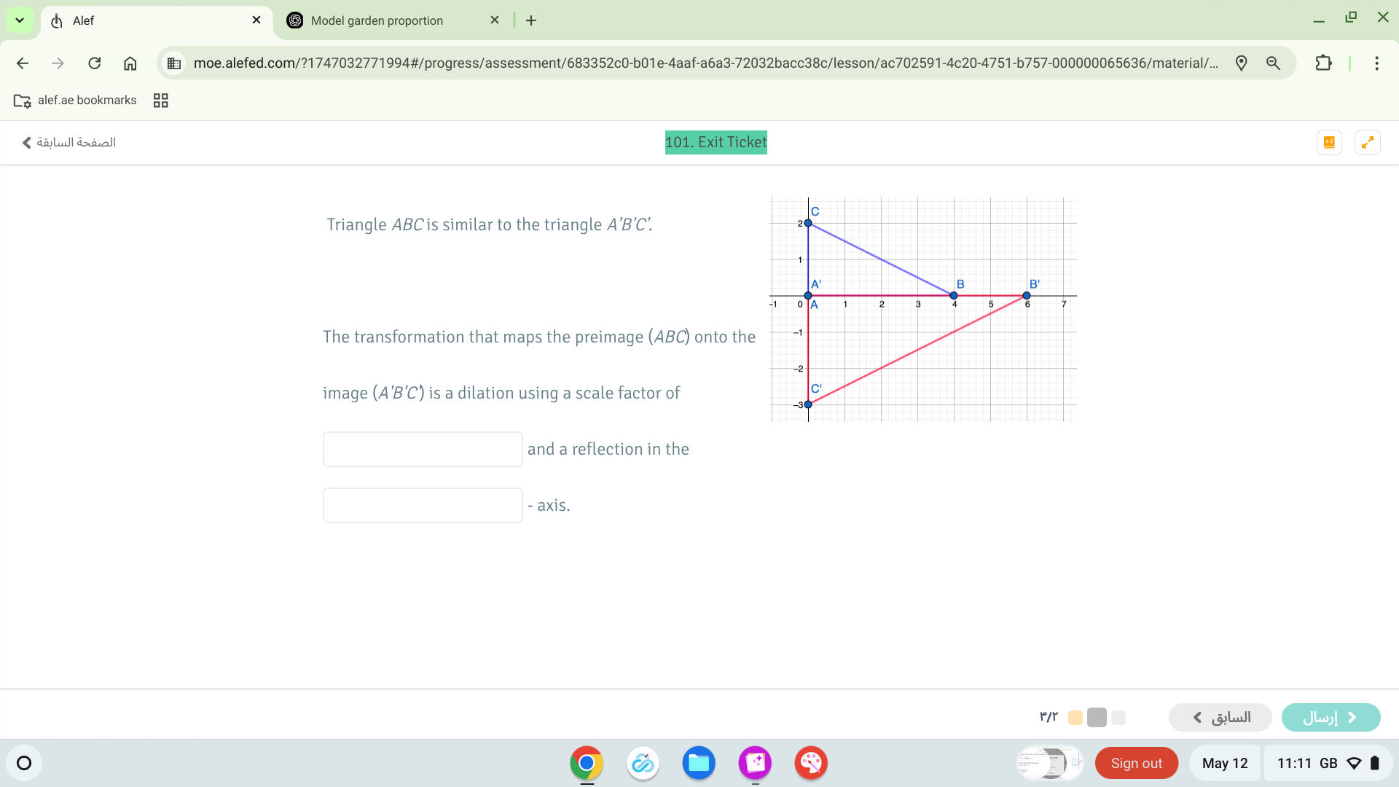Image resolution: width=1399 pixels, height=787 pixels.
Task: Click the orange notes icon in the lesson header
Action: click(1329, 142)
